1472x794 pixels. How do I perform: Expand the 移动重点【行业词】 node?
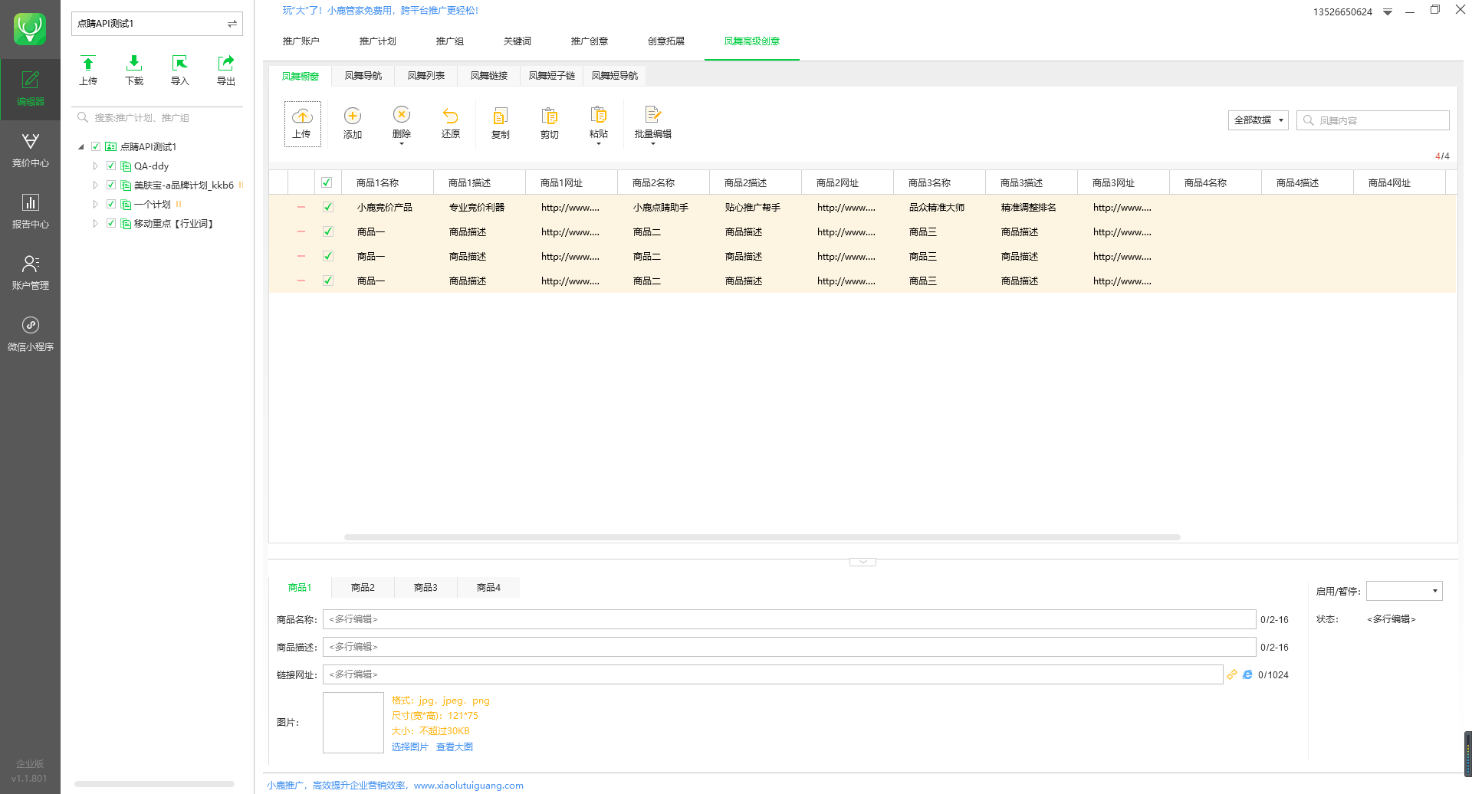[95, 223]
